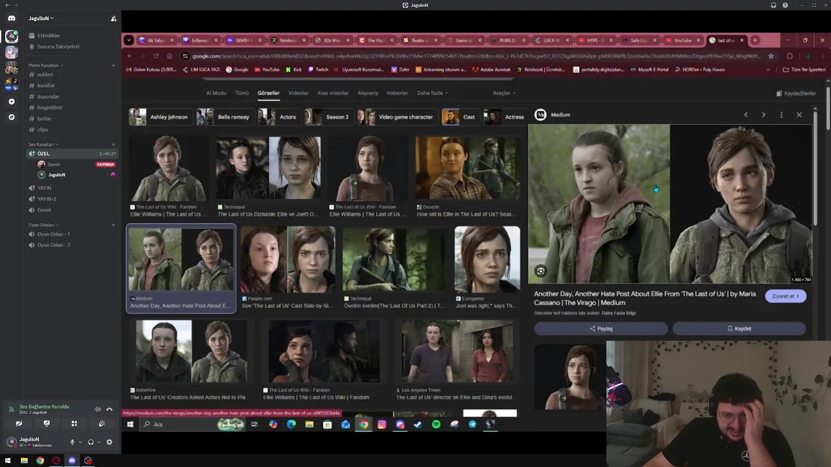Add channel to Ses Kanalları
This screenshot has width=831, height=467.
point(113,144)
